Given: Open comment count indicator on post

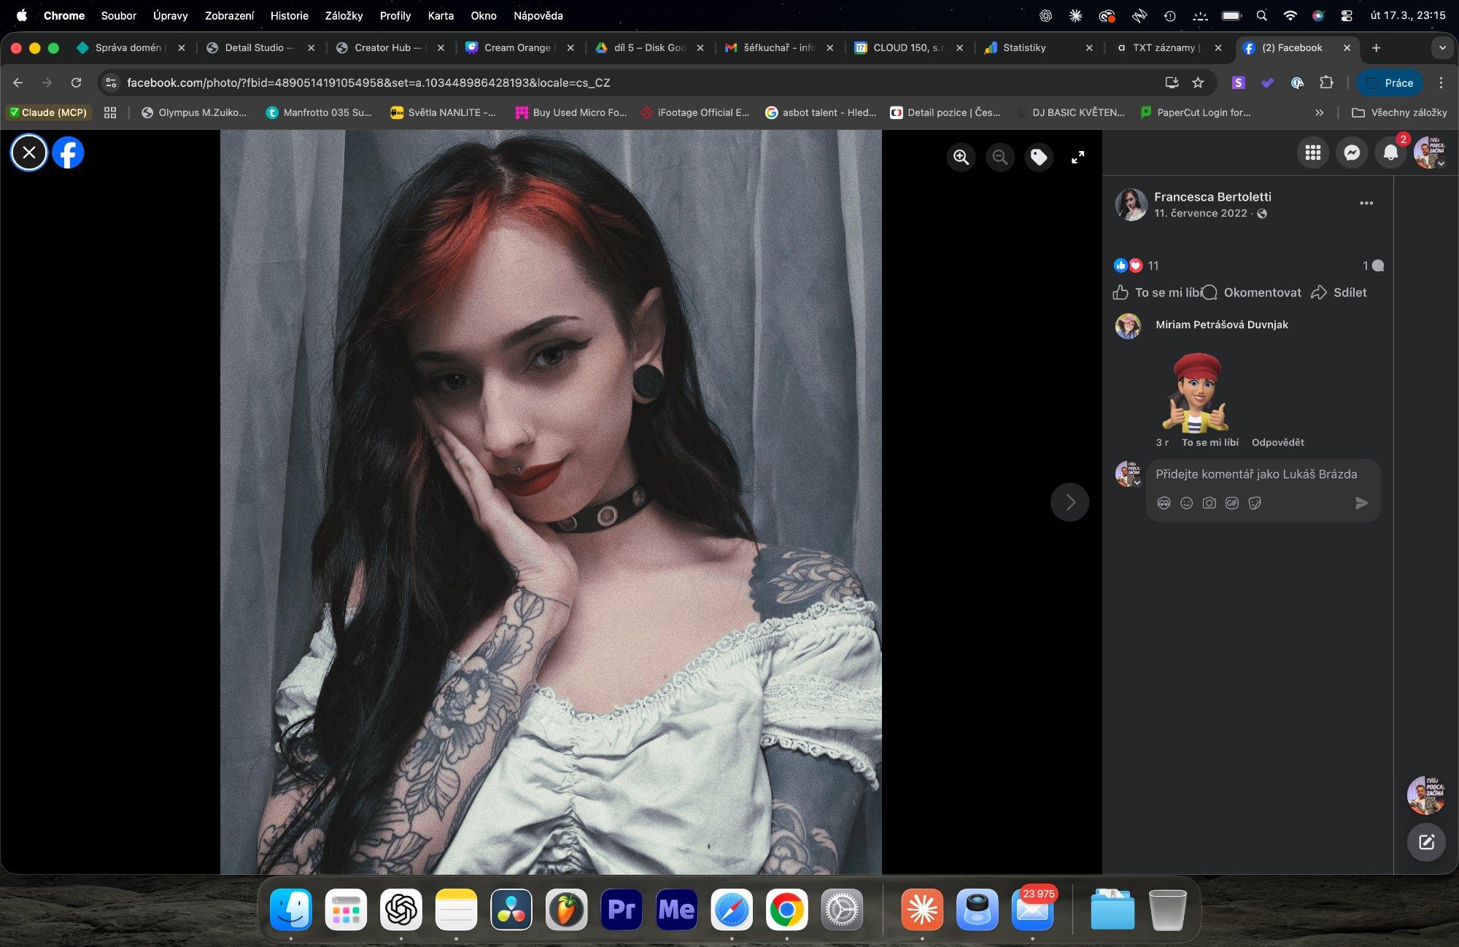Looking at the screenshot, I should pyautogui.click(x=1373, y=266).
